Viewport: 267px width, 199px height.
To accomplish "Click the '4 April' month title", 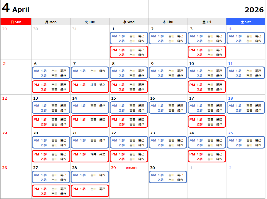I will (15, 9).
